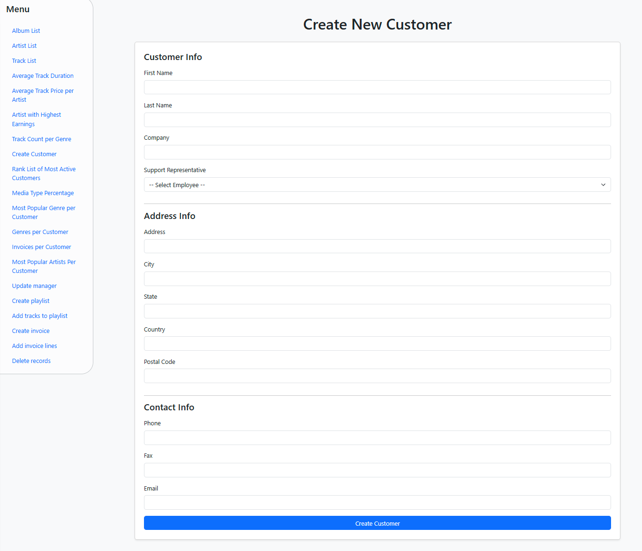Viewport: 642px width, 551px height.
Task: Open the Track List link
Action: (x=24, y=61)
